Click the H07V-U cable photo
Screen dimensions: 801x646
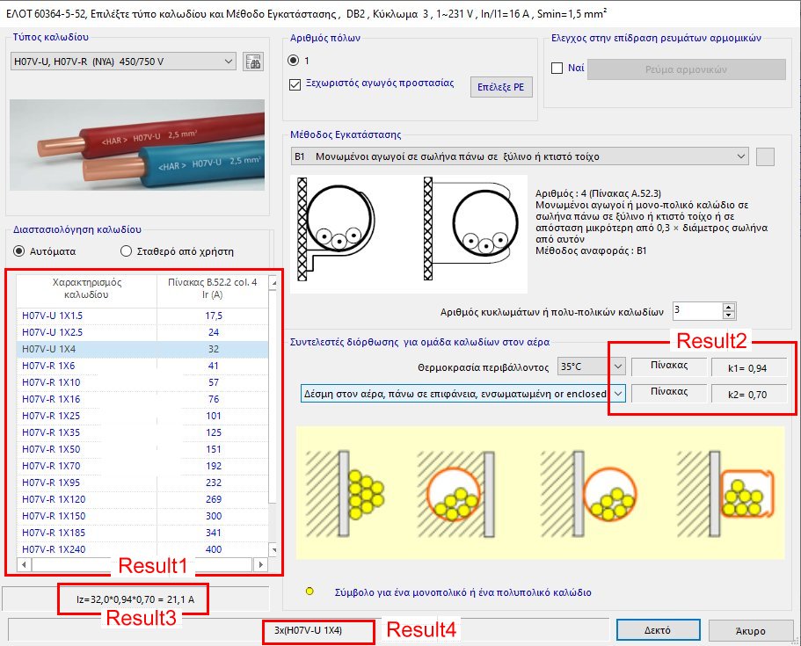[x=137, y=145]
